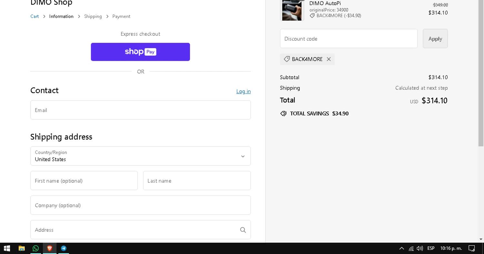Image resolution: width=484 pixels, height=254 pixels.
Task: Open File Explorer from the taskbar
Action: pos(22,248)
